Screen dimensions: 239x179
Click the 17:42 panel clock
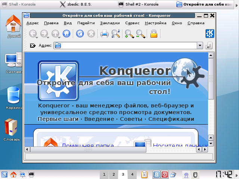[x=224, y=175]
